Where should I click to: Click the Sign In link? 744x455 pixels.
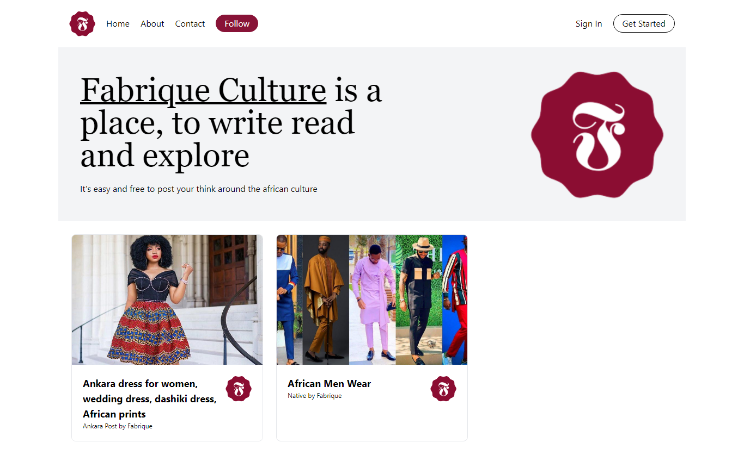pyautogui.click(x=589, y=24)
